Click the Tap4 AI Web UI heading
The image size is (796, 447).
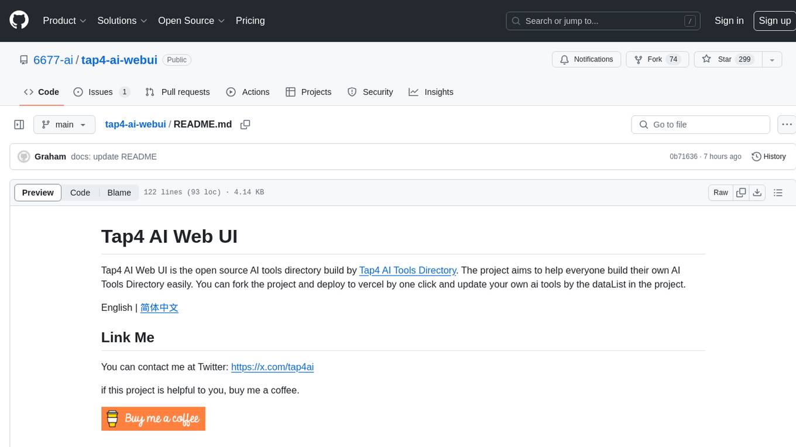[x=169, y=236]
